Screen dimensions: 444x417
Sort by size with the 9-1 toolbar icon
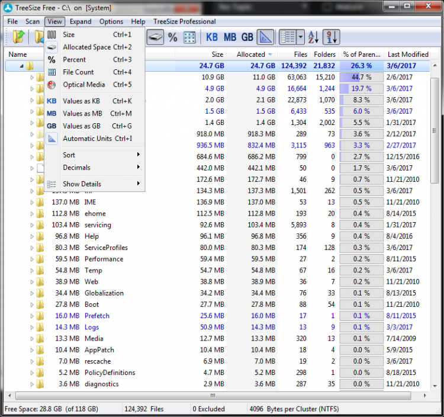[332, 37]
